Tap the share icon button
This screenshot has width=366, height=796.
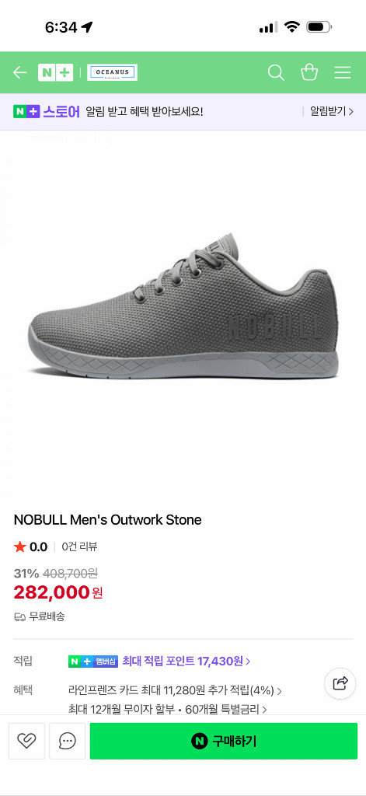(340, 683)
